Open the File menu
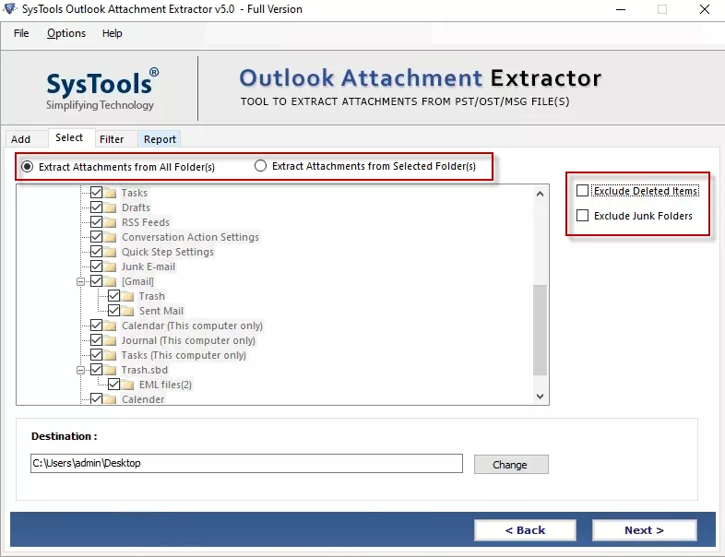This screenshot has width=725, height=557. pyautogui.click(x=21, y=33)
